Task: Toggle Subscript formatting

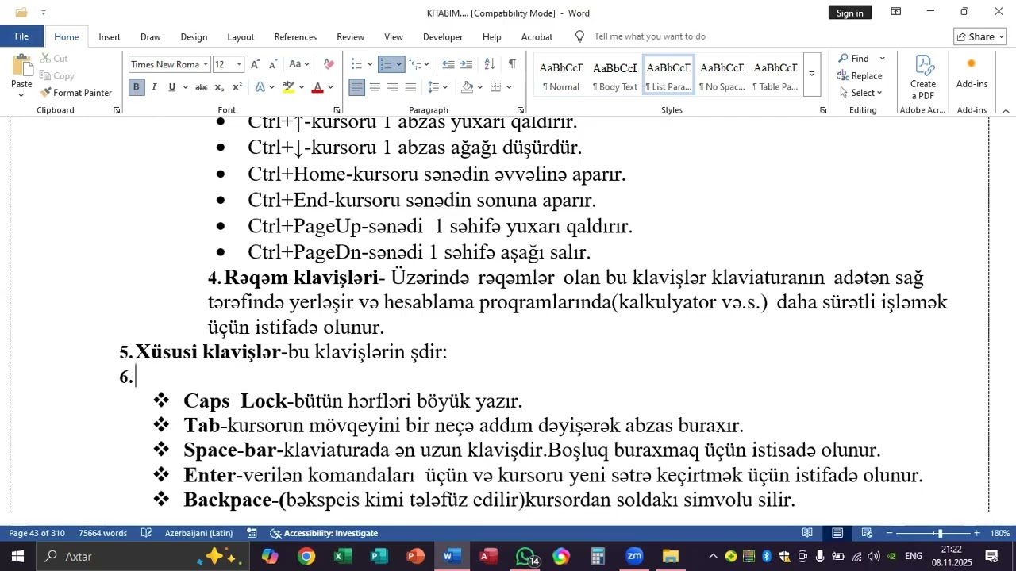Action: point(219,87)
